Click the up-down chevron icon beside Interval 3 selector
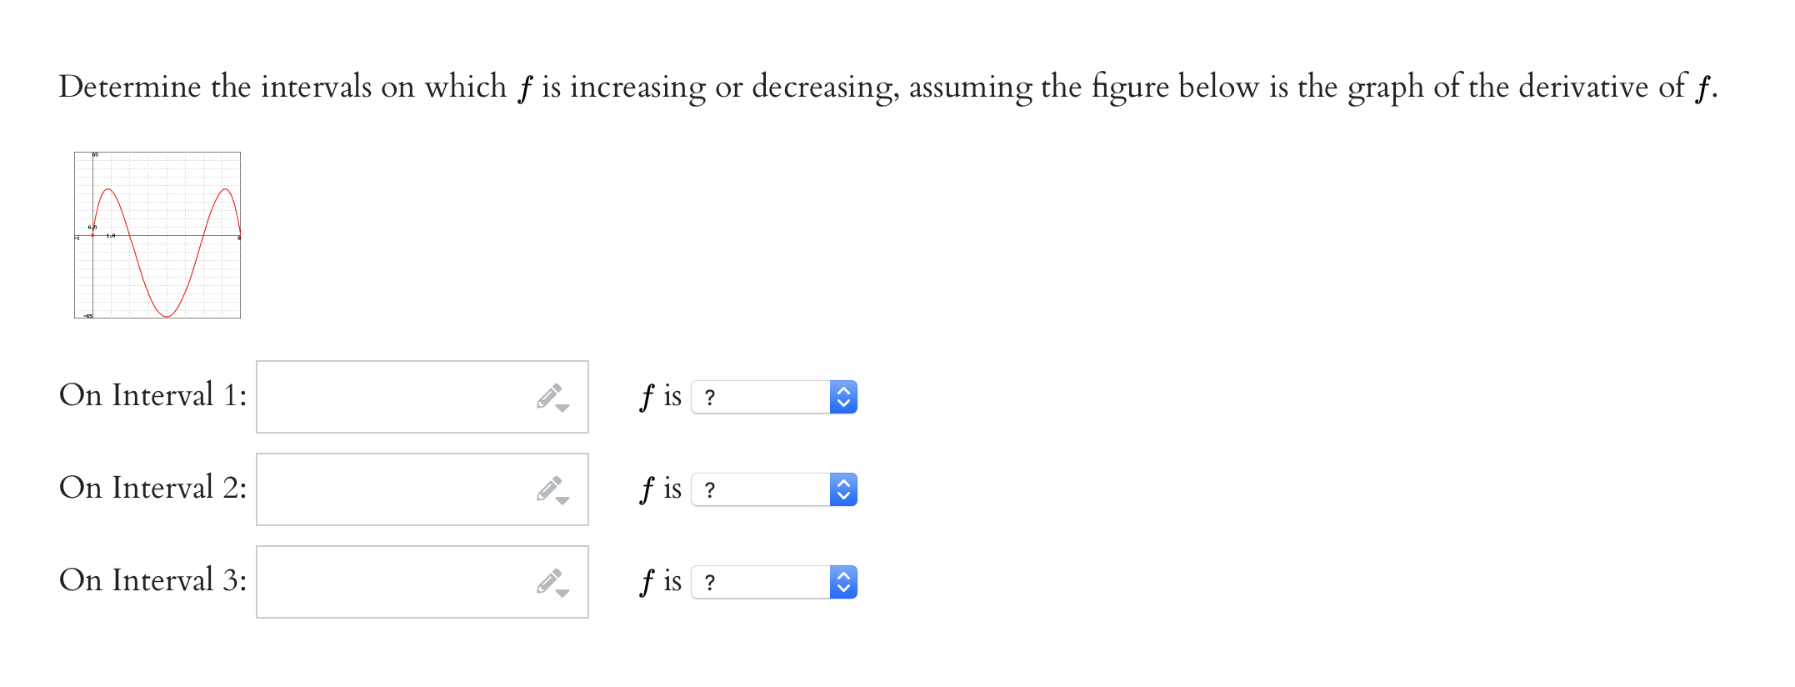The height and width of the screenshot is (687, 1795). click(843, 582)
